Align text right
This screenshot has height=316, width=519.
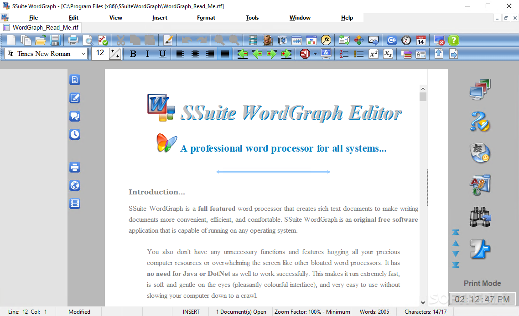tap(210, 54)
